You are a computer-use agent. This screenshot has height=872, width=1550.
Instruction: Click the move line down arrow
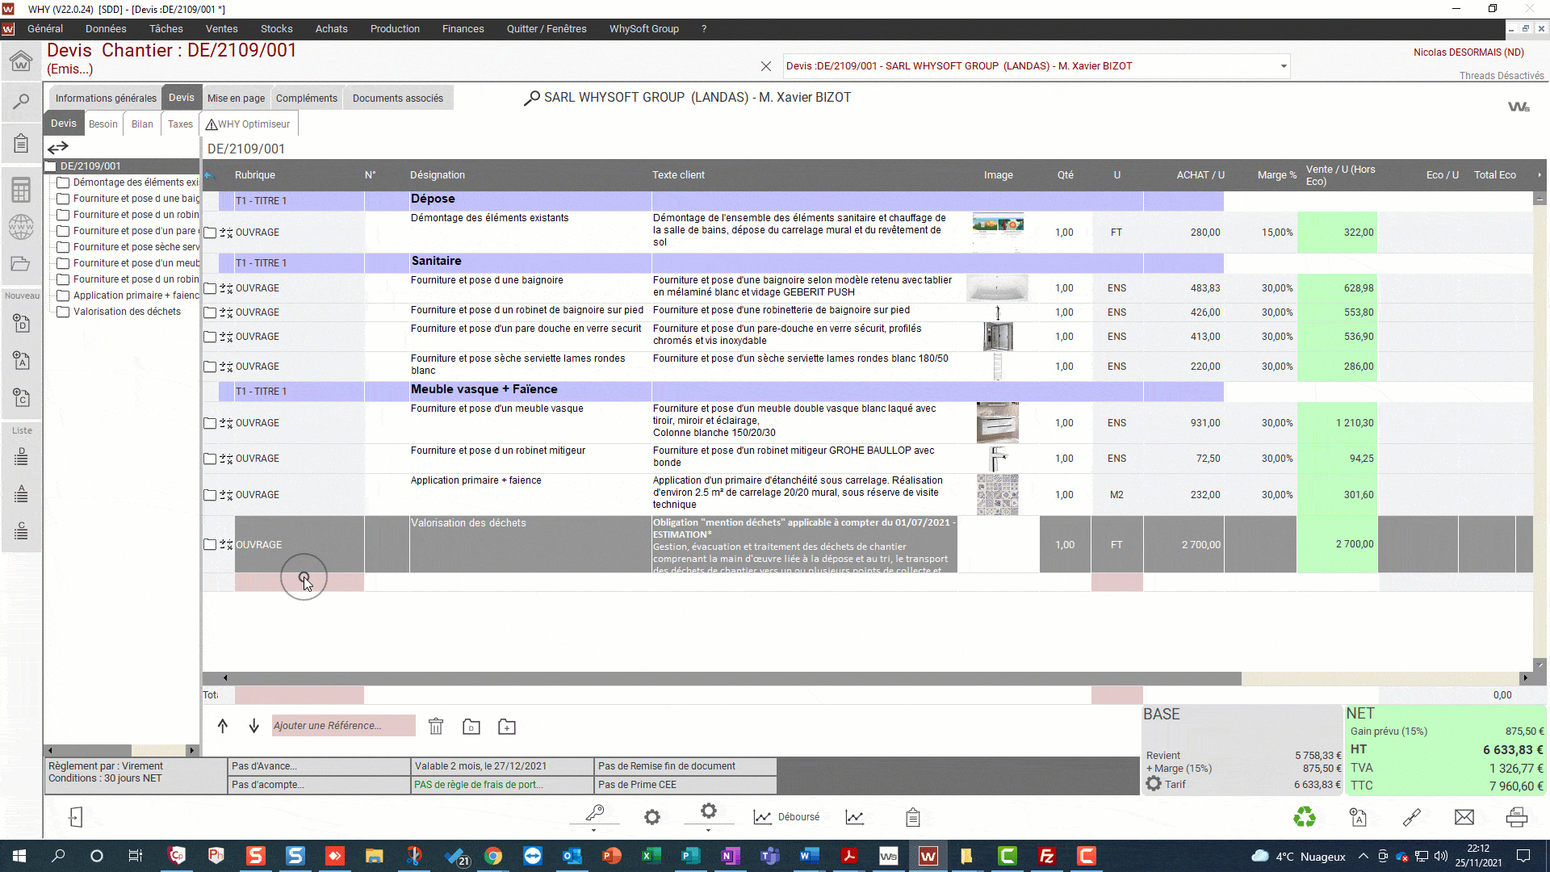[x=253, y=726]
